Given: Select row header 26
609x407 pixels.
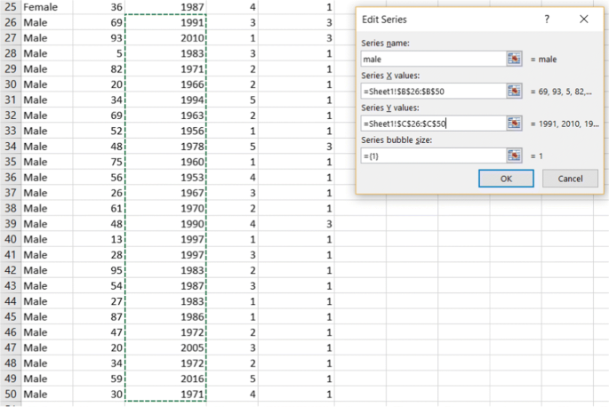Looking at the screenshot, I should (x=10, y=21).
